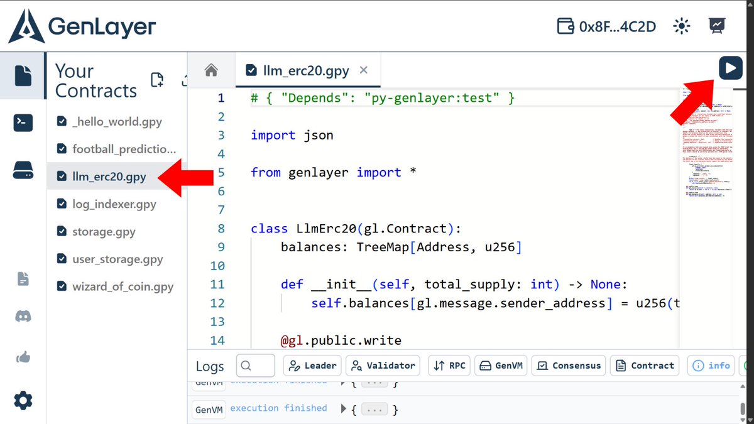Go to the Home tab icon
754x424 pixels.
[211, 70]
